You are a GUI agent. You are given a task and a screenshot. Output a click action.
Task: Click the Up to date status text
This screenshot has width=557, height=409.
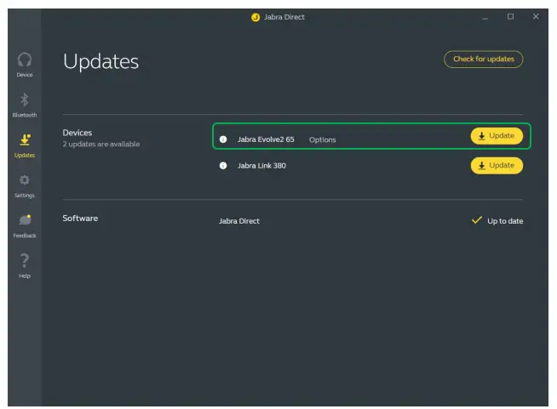point(505,221)
